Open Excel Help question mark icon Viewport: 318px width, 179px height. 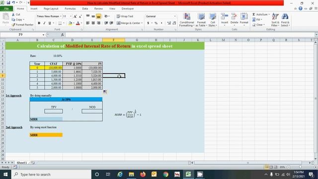(x=300, y=8)
